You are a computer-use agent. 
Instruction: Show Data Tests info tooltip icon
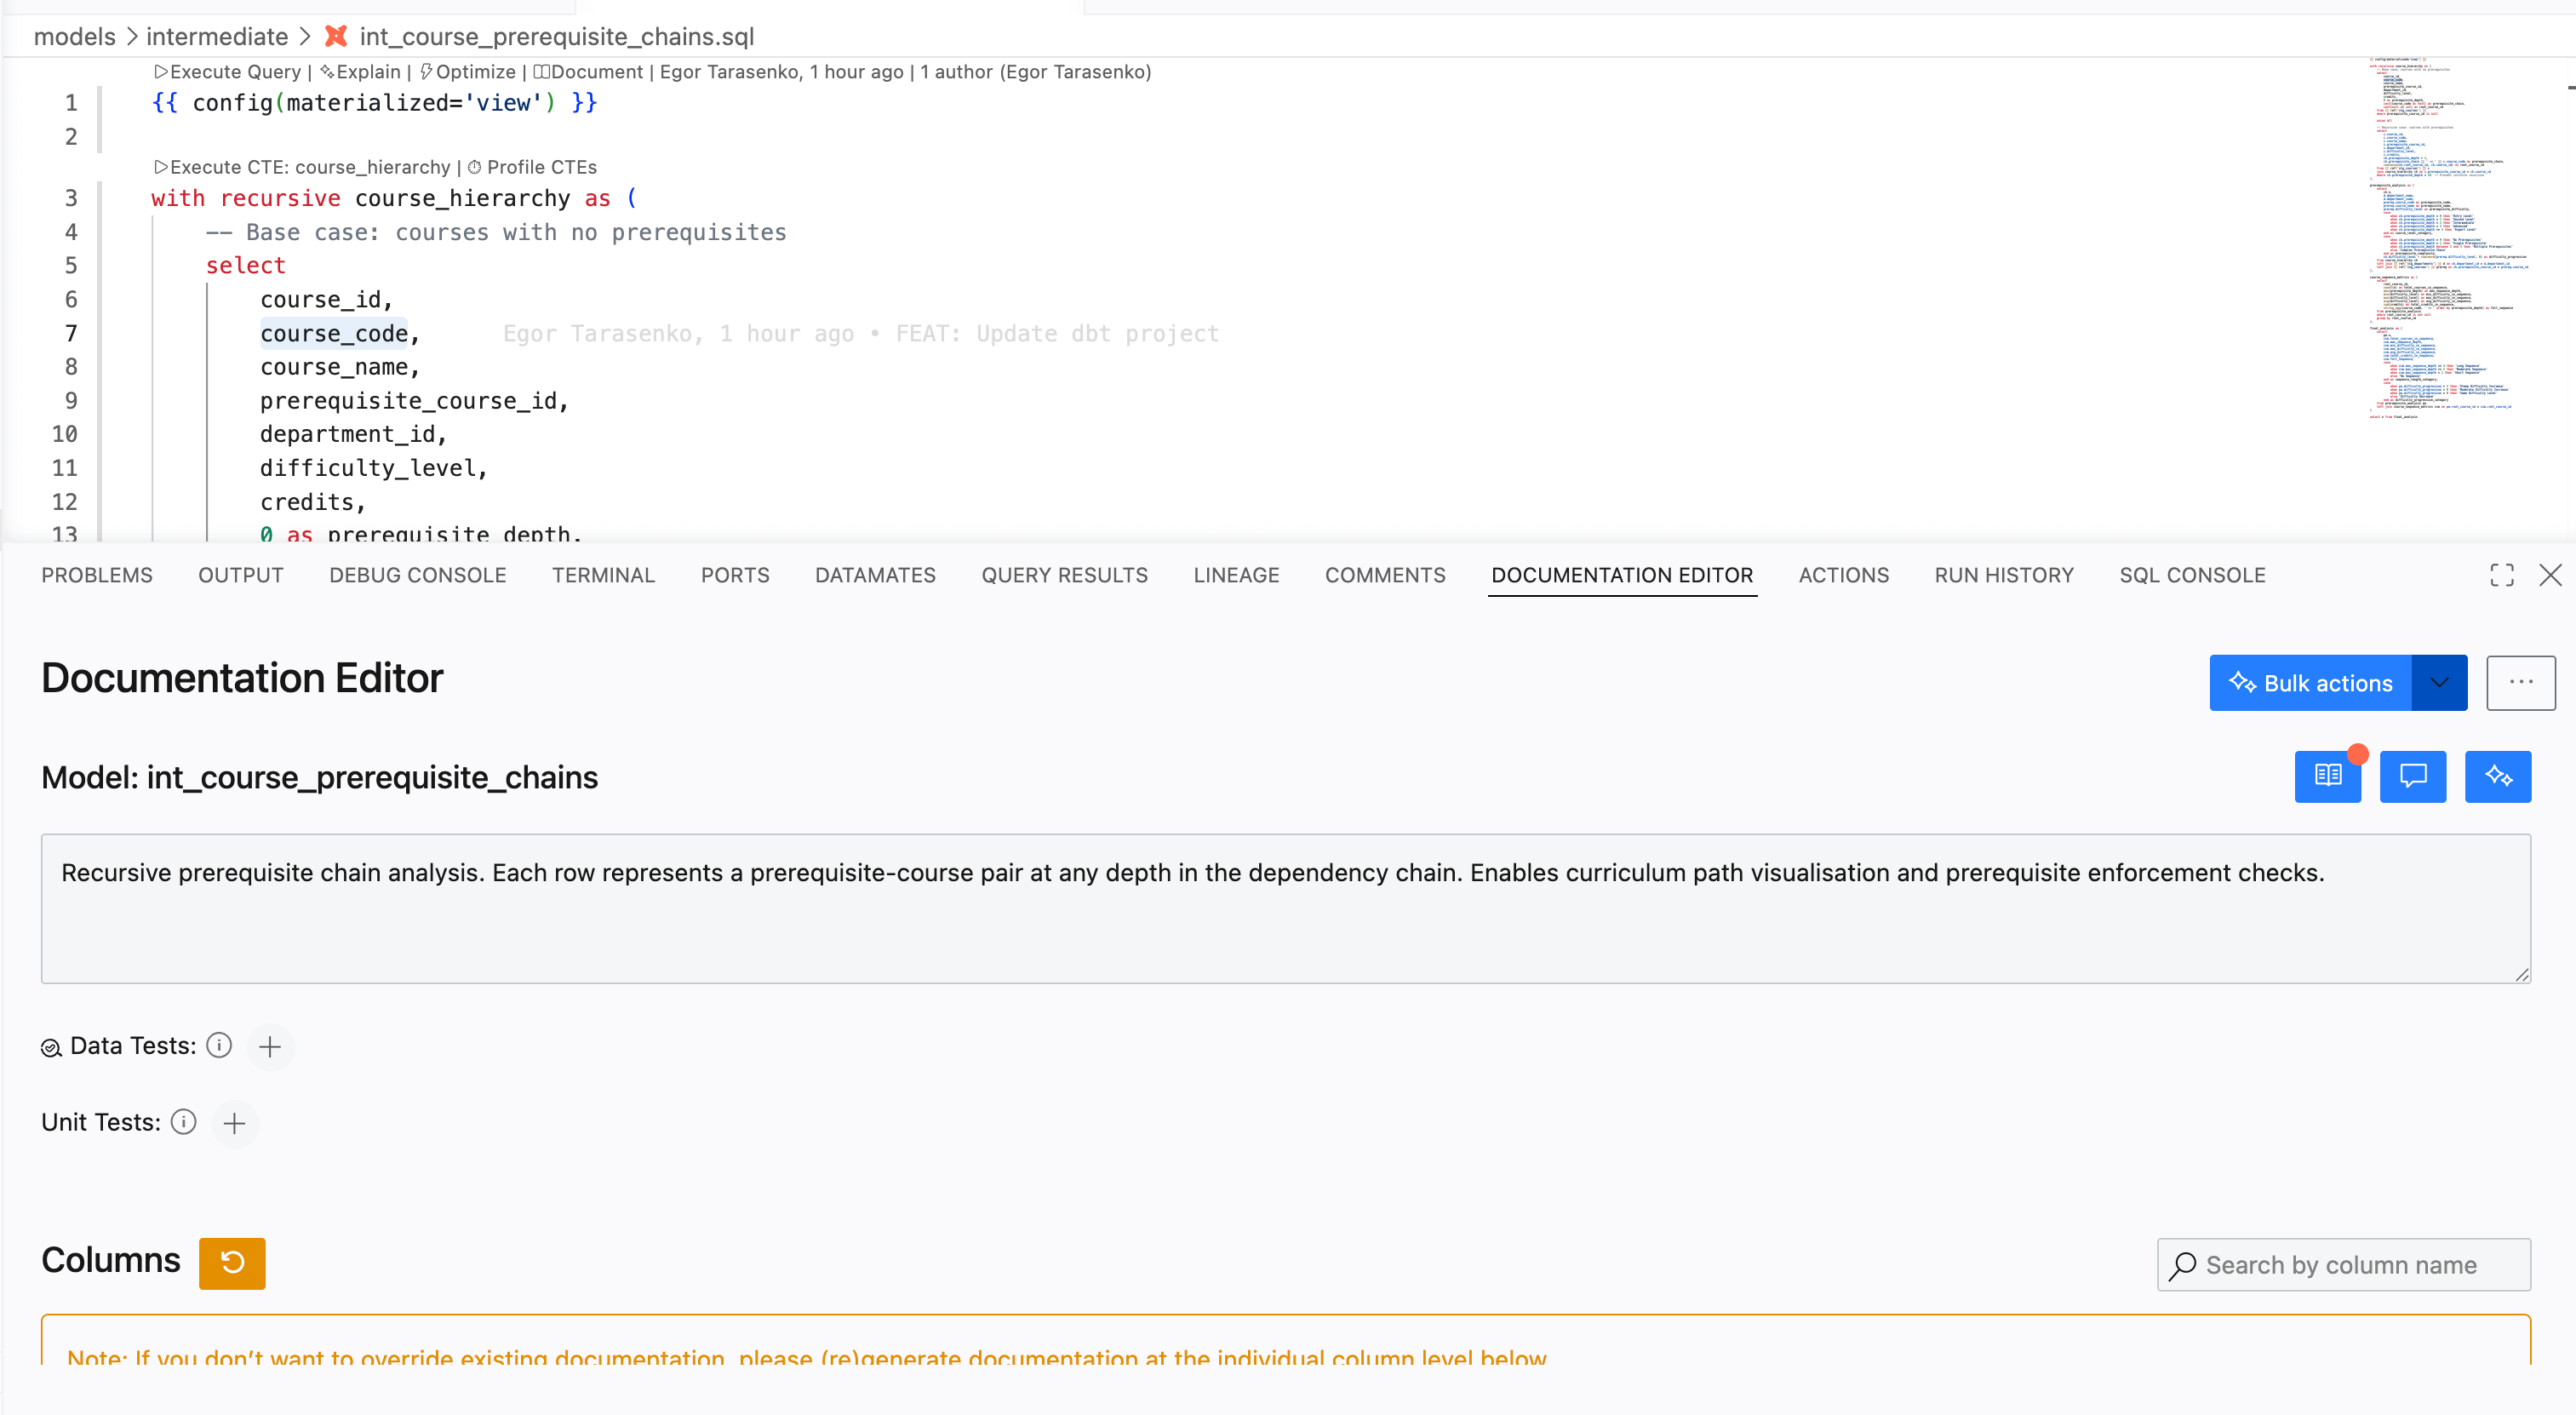click(x=219, y=1046)
